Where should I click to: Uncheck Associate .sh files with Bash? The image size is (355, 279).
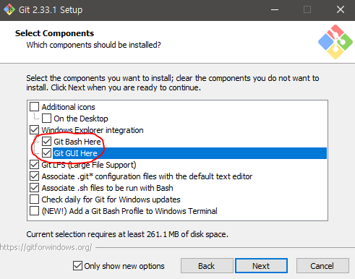click(x=34, y=188)
